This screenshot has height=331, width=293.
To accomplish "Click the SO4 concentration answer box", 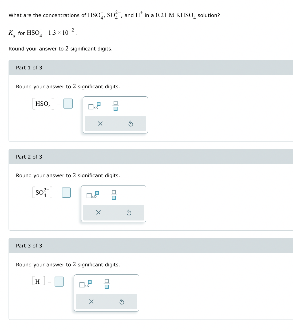I will [66, 192].
